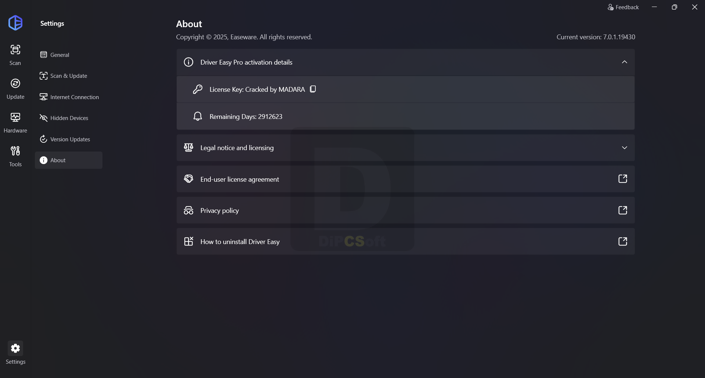Viewport: 705px width, 378px height.
Task: Open the Hardware info page
Action: click(15, 123)
